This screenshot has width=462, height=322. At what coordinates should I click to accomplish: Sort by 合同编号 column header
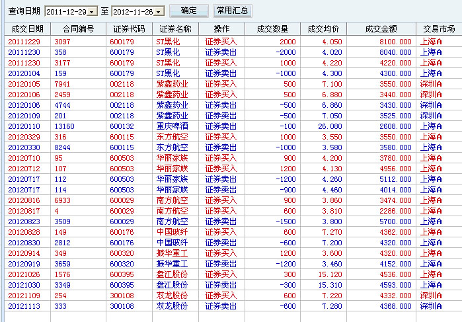click(79, 29)
